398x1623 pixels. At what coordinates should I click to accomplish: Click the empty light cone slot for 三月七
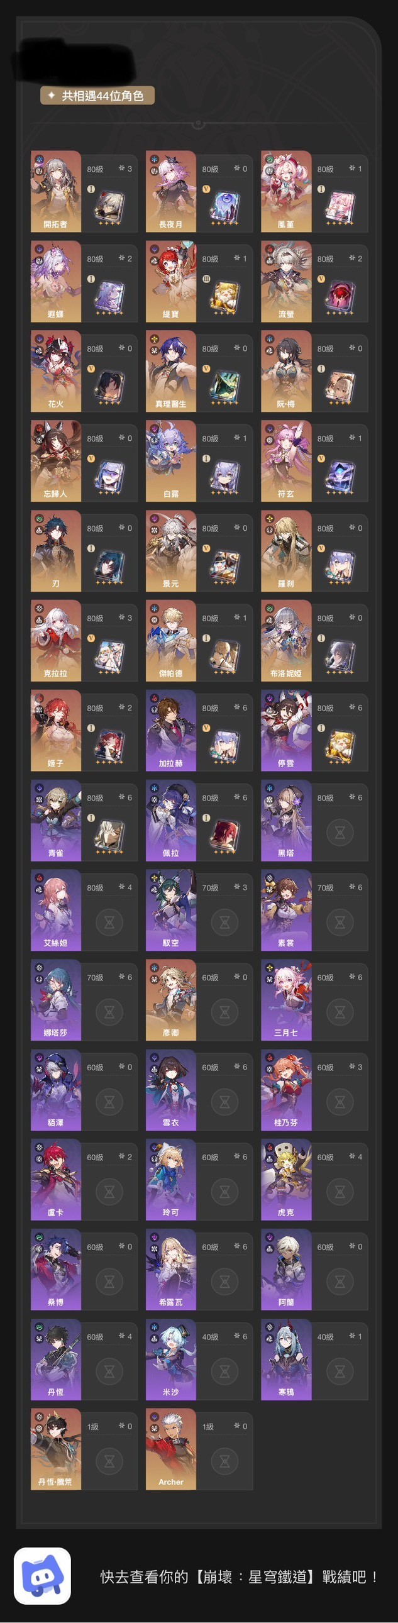click(340, 1012)
